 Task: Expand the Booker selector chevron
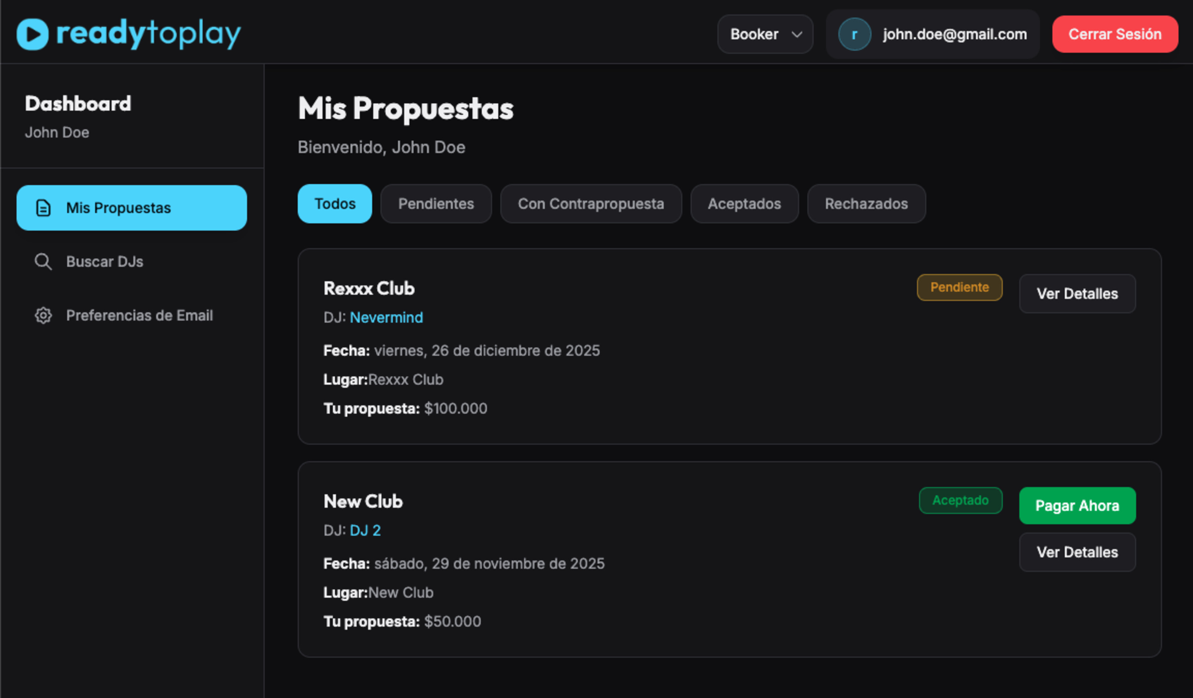(797, 34)
